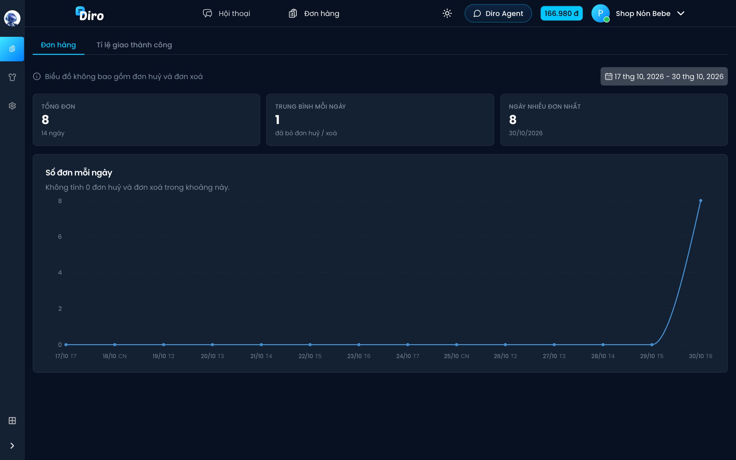Switch to Tỉ lệ giao thành công tab
This screenshot has width=736, height=460.
[134, 45]
